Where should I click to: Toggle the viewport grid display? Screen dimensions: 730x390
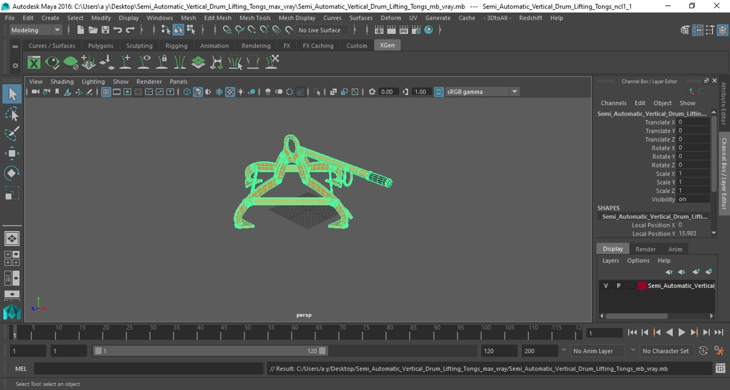[106, 92]
